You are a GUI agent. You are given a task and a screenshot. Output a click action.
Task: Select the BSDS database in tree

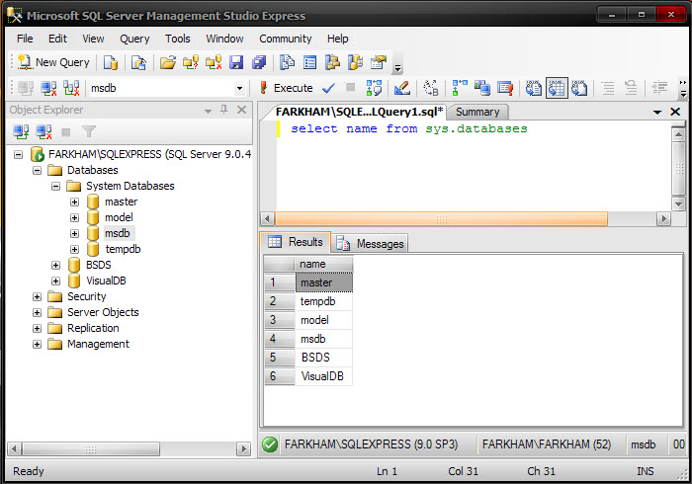pos(99,265)
